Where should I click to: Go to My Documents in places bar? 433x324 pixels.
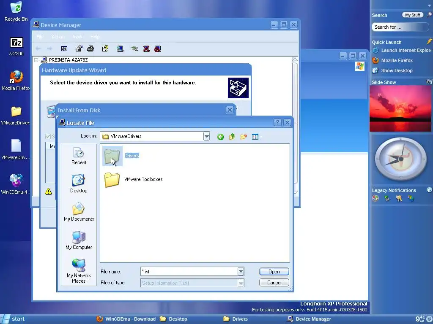79,212
